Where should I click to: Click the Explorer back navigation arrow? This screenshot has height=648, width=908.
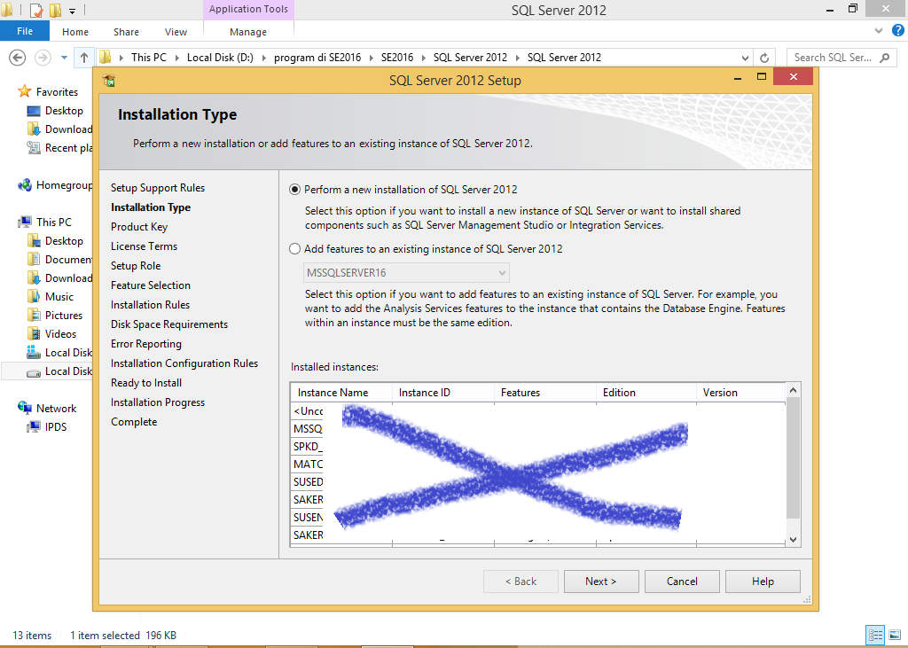[x=18, y=58]
